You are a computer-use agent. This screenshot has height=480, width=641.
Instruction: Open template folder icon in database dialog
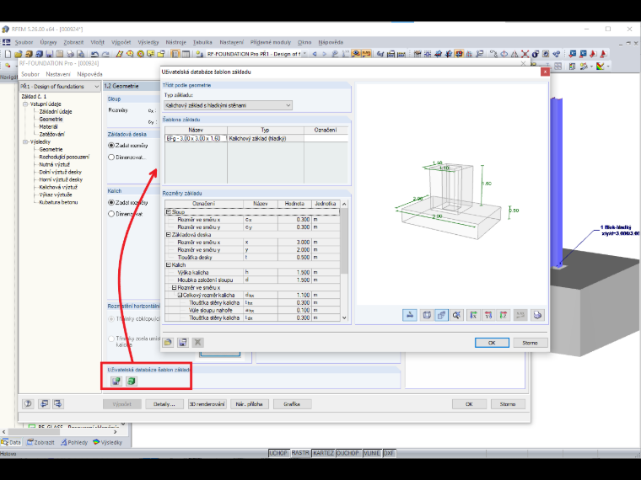[x=168, y=343]
